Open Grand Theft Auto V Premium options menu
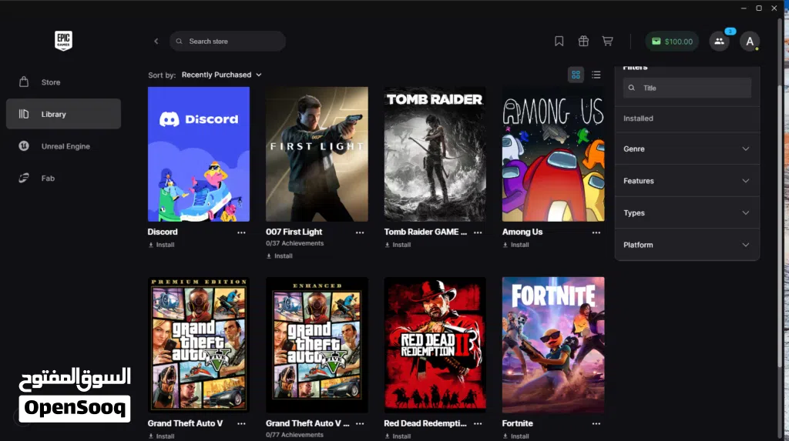The height and width of the screenshot is (441, 789). click(241, 424)
